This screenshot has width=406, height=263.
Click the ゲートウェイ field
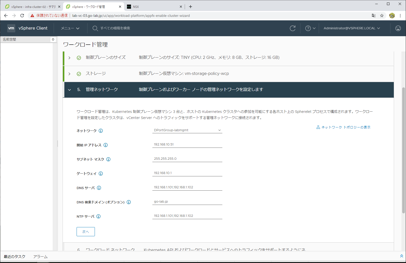pos(187,173)
